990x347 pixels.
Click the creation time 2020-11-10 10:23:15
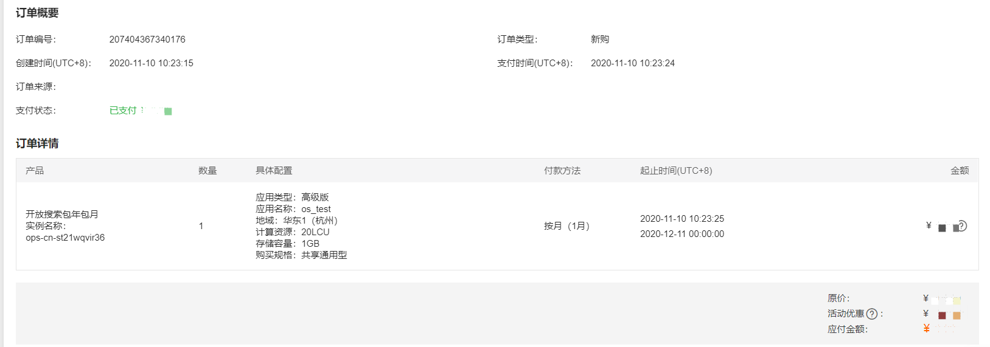coord(152,63)
